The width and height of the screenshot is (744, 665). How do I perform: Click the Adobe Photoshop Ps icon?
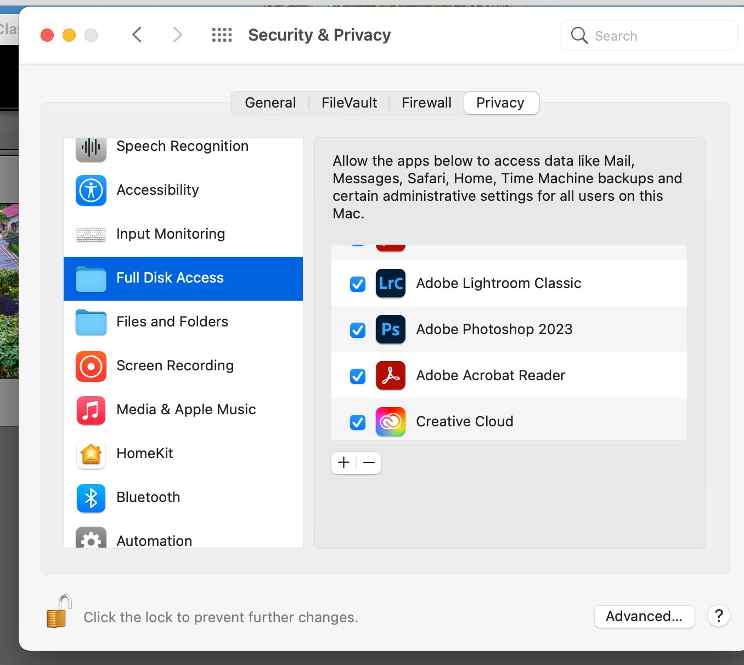coord(391,329)
